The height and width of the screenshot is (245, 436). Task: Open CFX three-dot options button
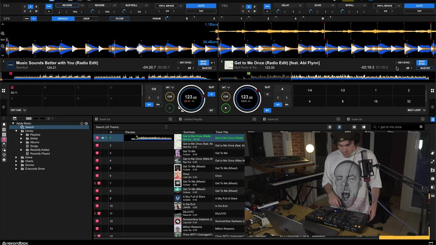tap(27, 18)
